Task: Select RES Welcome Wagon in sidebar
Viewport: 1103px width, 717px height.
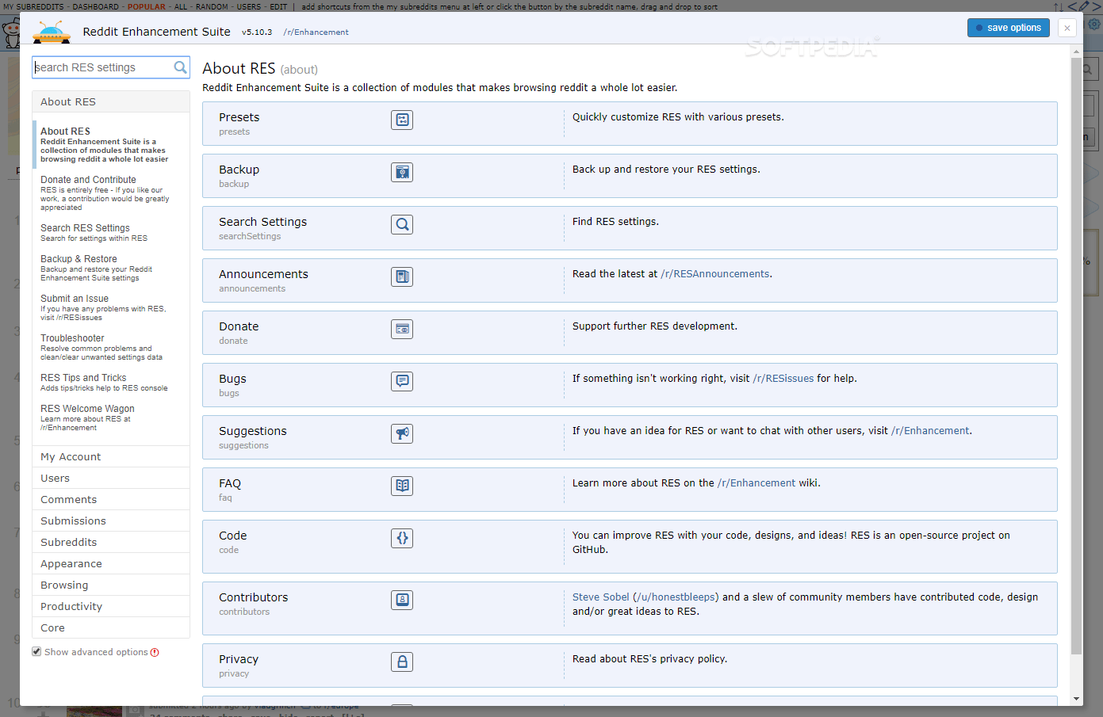Action: pos(111,418)
